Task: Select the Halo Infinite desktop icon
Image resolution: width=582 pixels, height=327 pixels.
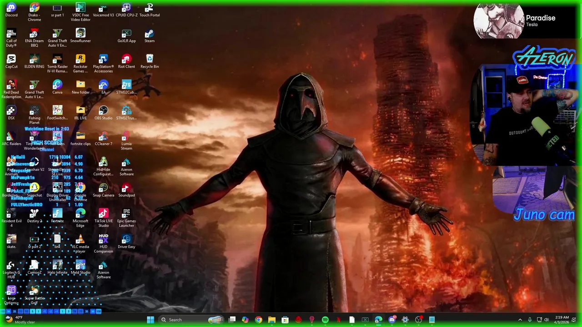Action: point(57,268)
